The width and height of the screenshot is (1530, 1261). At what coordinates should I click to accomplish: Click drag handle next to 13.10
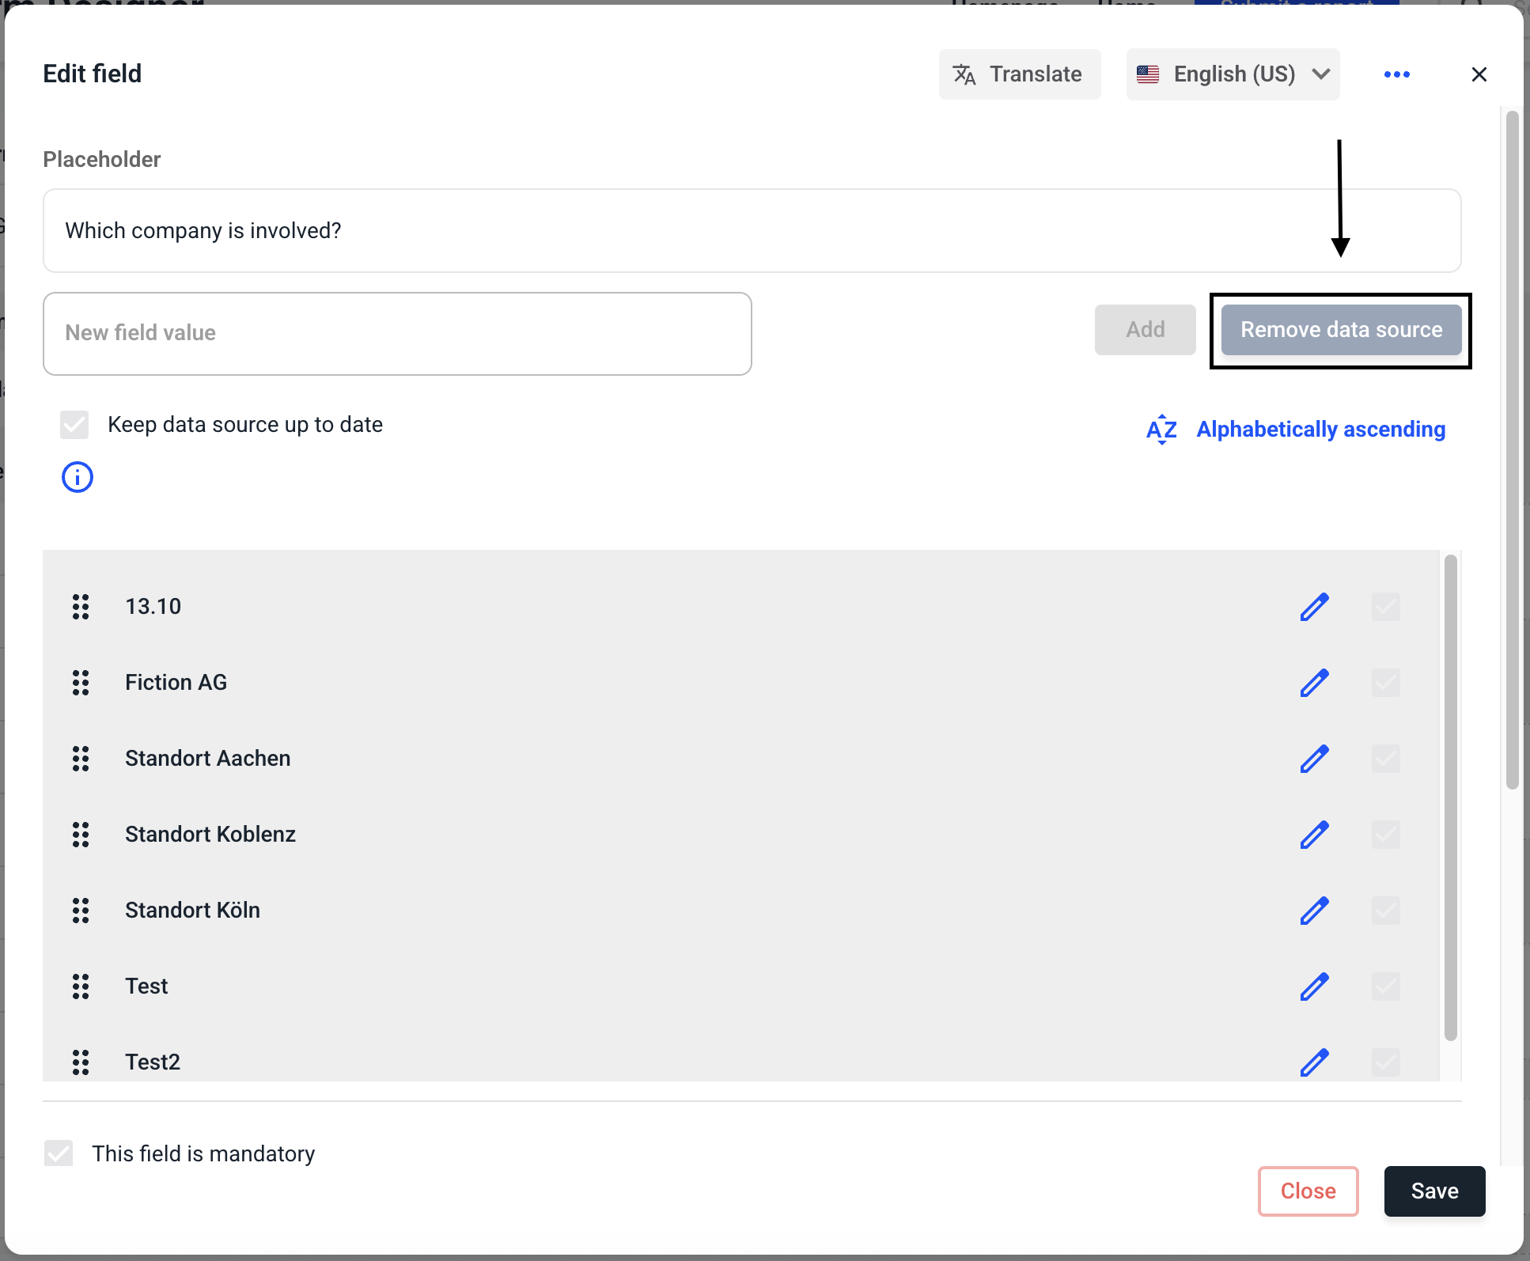[81, 607]
